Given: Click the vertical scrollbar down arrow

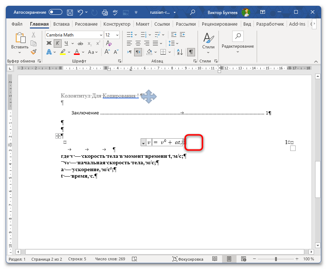Looking at the screenshot, I should click(x=318, y=245).
